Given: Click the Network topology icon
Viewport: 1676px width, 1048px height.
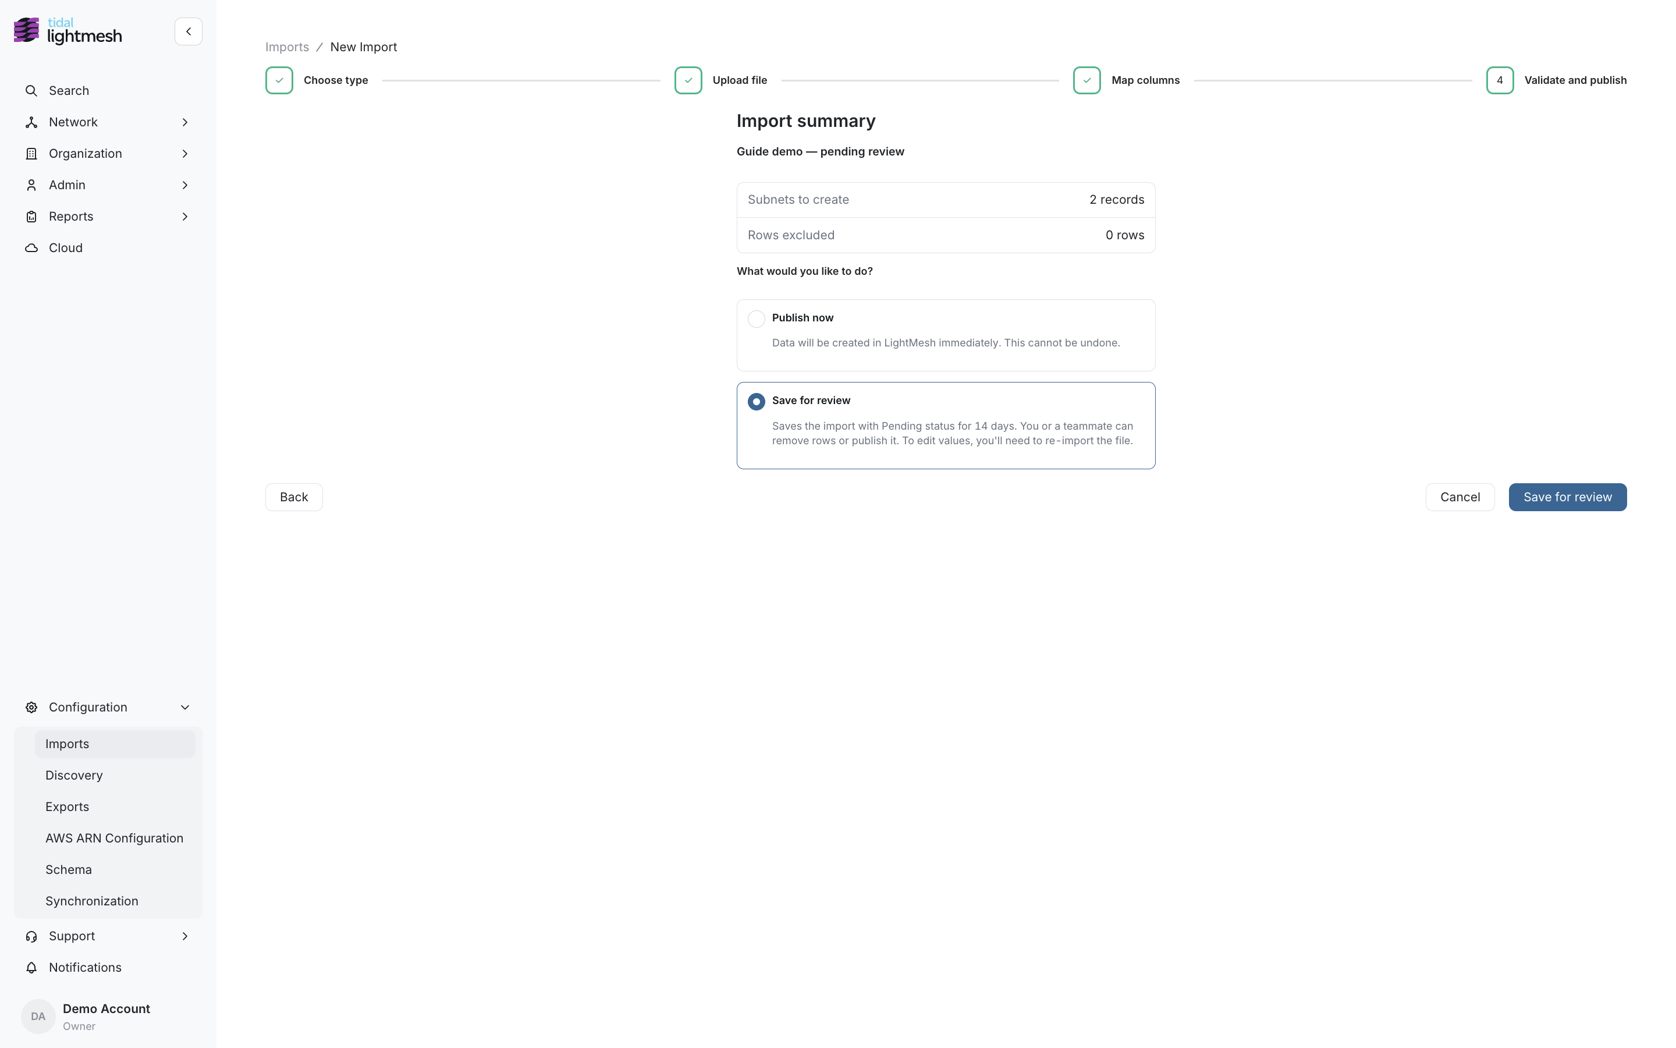Looking at the screenshot, I should [31, 122].
